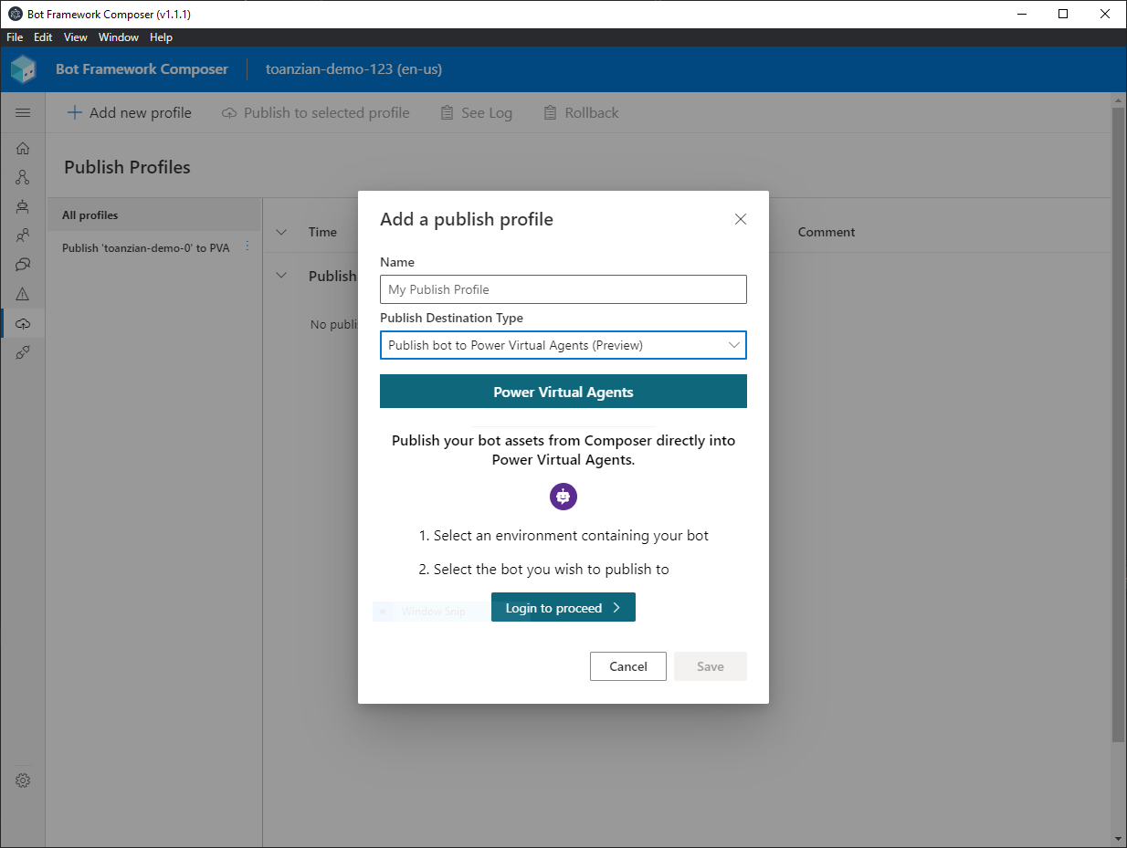Select Publish cloud icon in sidebar
This screenshot has width=1127, height=848.
coord(23,323)
